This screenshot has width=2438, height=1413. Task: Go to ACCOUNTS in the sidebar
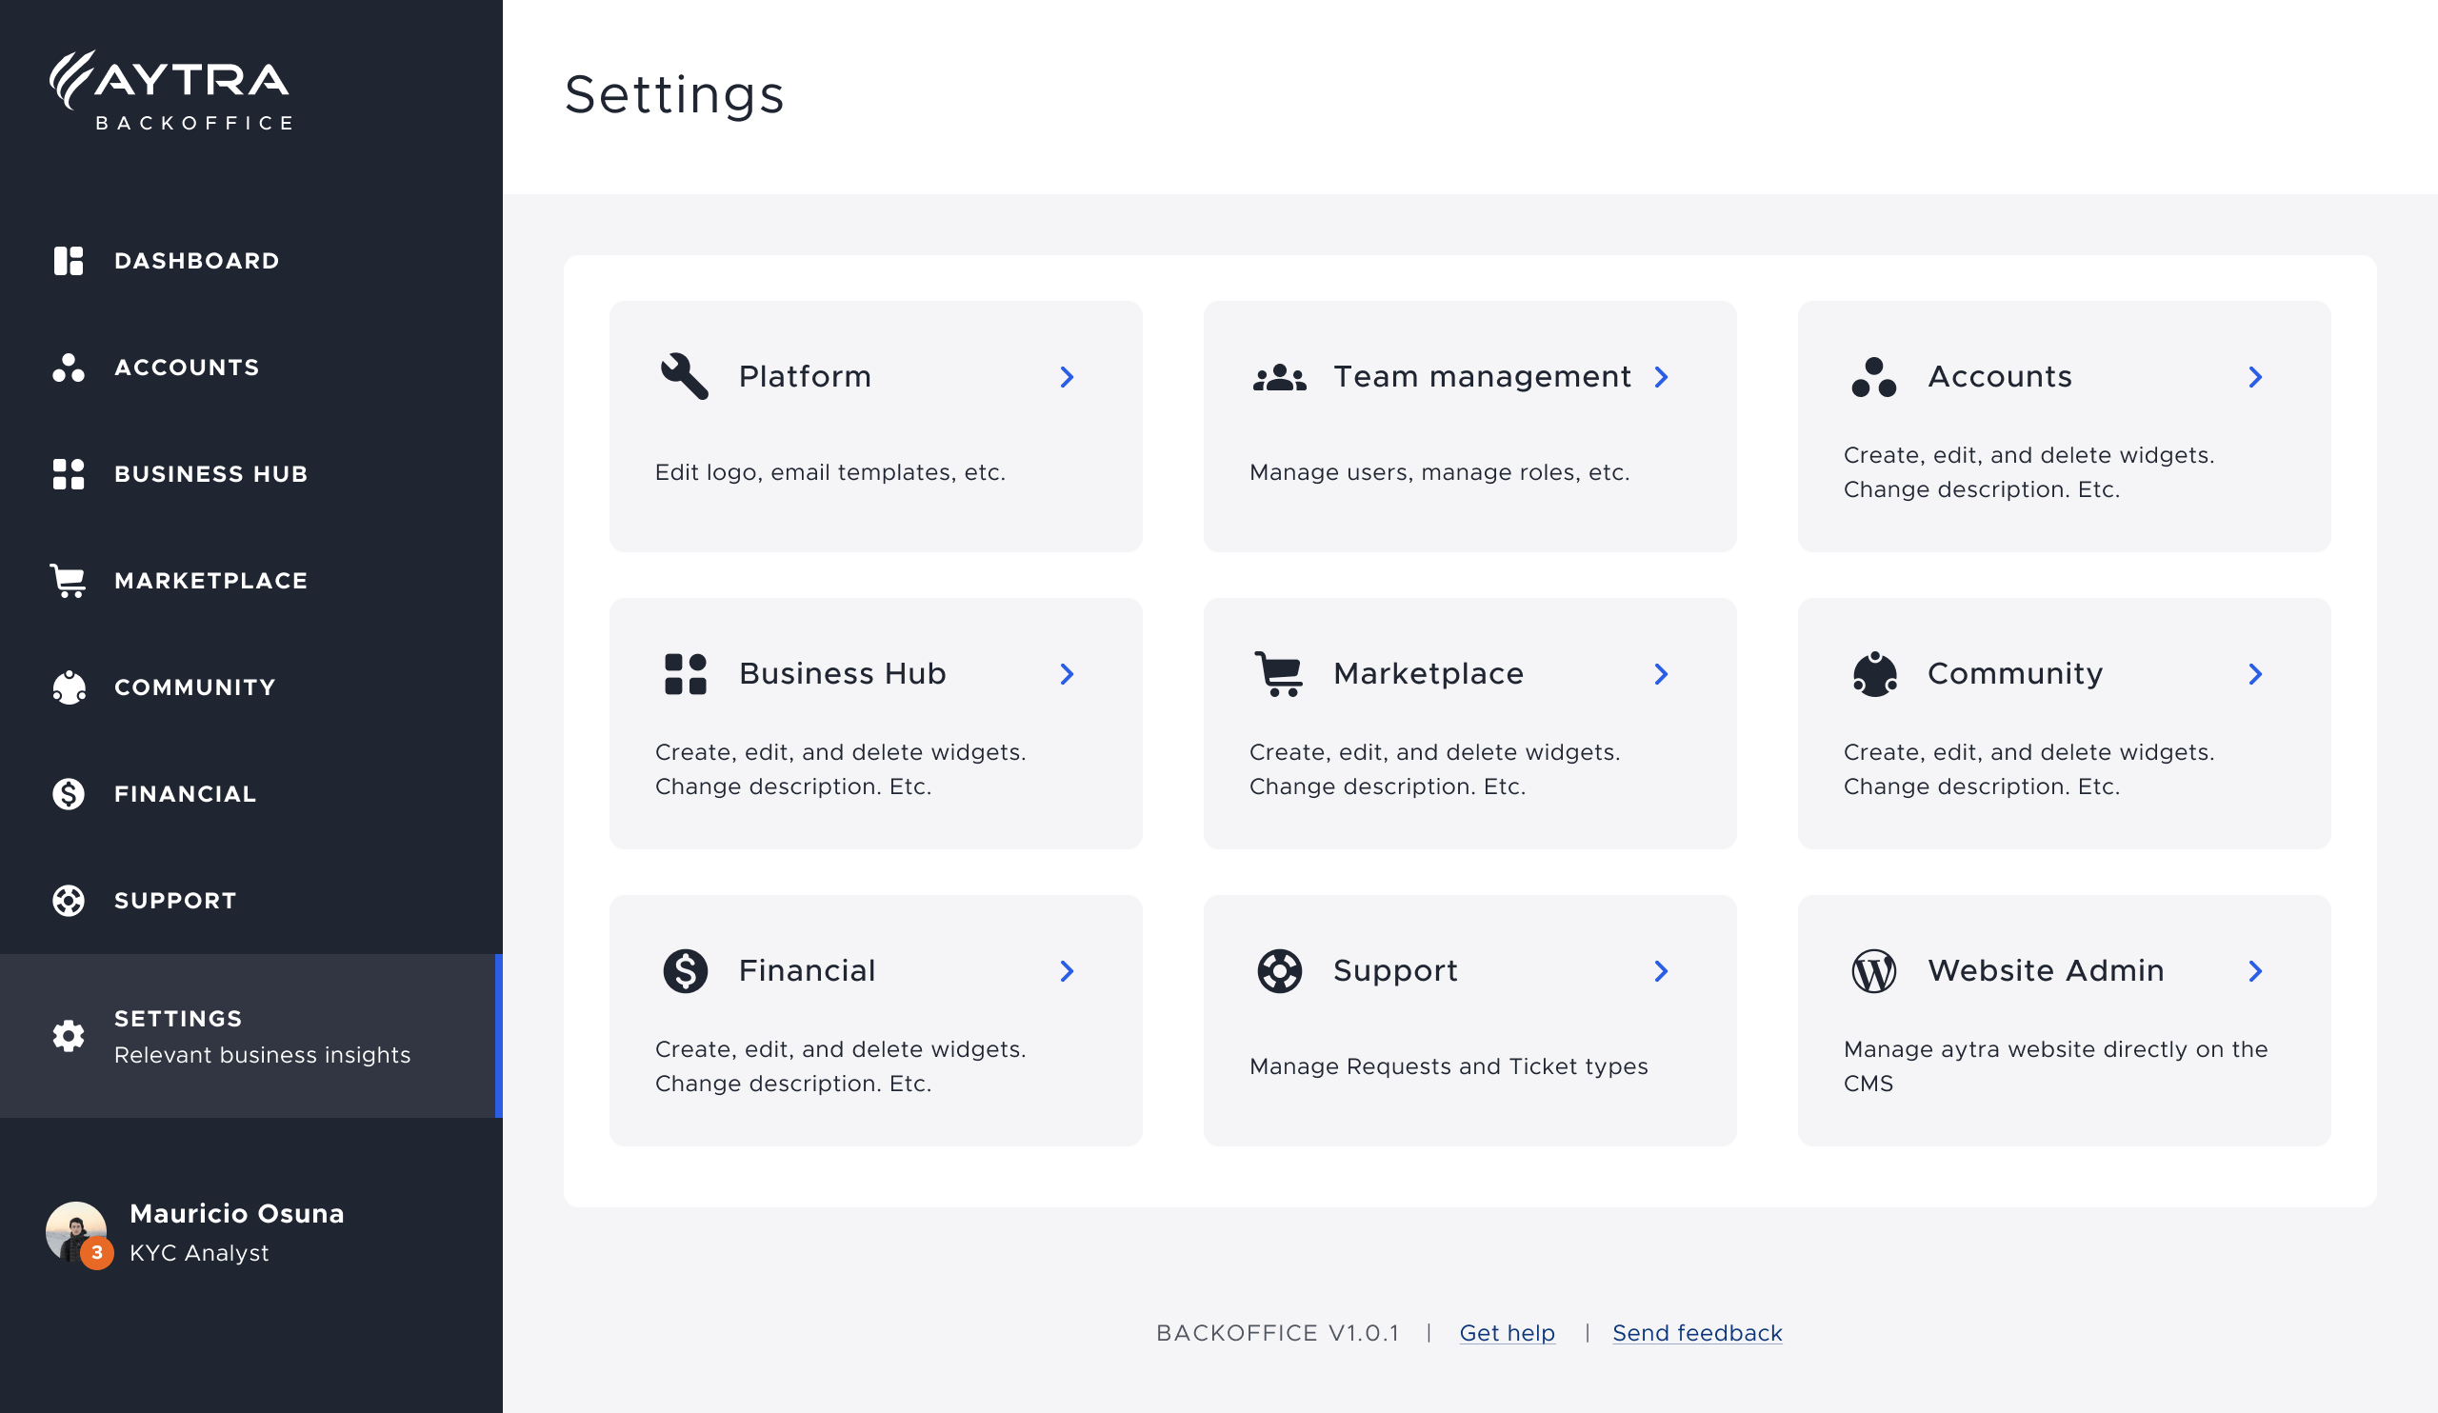click(187, 368)
